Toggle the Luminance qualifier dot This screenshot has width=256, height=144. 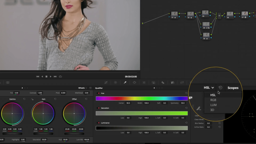(98, 123)
